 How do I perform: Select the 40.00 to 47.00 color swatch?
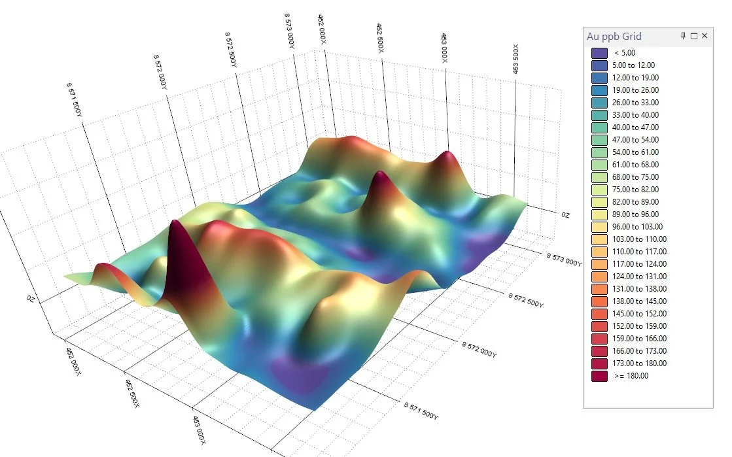point(599,127)
